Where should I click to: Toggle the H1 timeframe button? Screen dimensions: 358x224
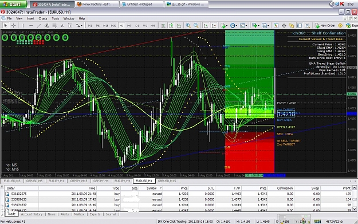tap(121, 26)
